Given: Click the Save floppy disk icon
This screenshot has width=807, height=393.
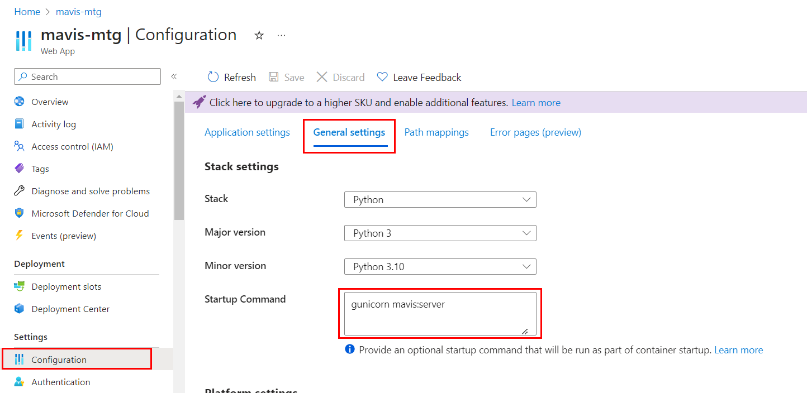Looking at the screenshot, I should pyautogui.click(x=274, y=77).
